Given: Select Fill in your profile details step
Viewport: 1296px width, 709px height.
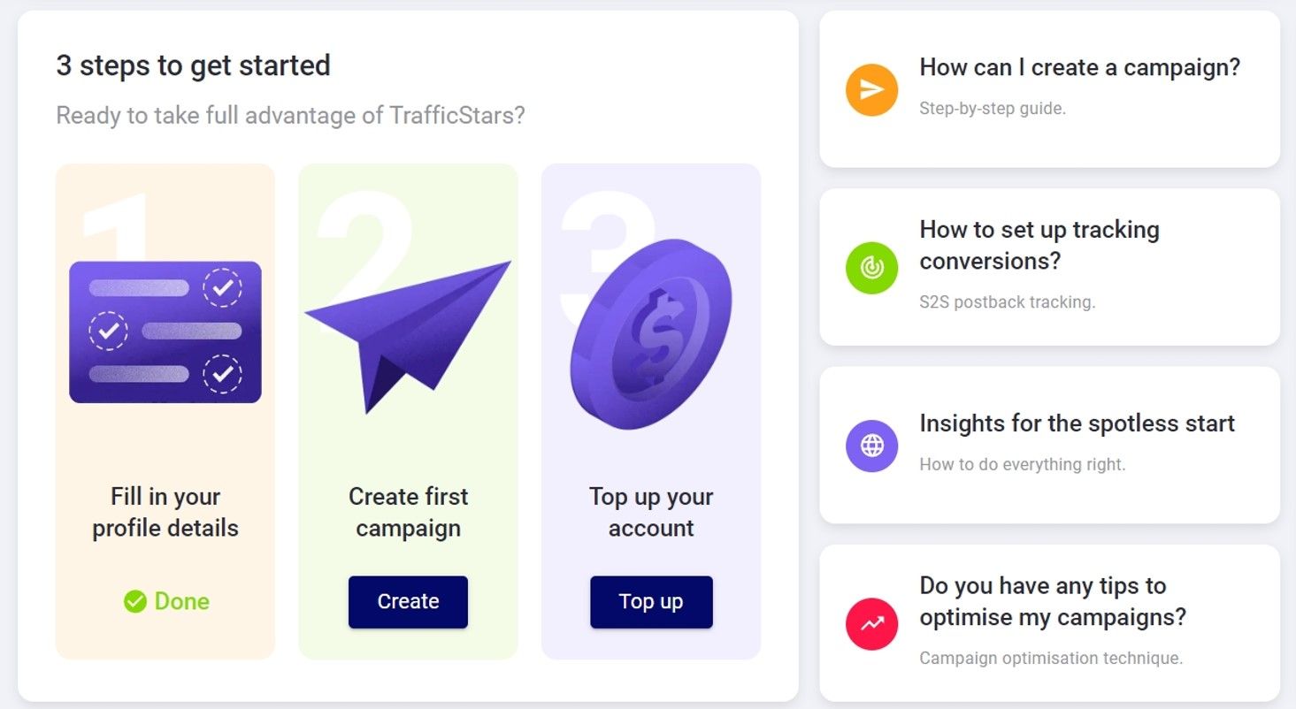Looking at the screenshot, I should coord(165,512).
